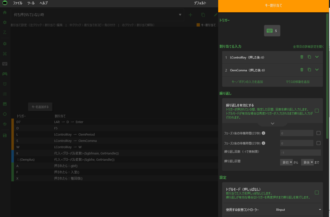
Task: Click the デフォルト profile title
Action: coord(200,3)
